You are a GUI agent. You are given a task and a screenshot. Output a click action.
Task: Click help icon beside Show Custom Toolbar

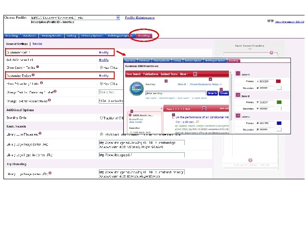pos(38,67)
